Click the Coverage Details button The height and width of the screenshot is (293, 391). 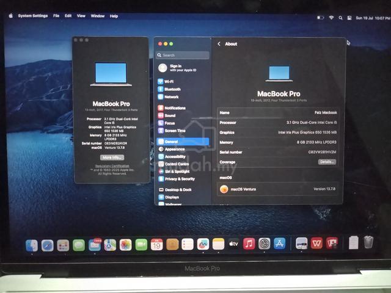point(327,162)
